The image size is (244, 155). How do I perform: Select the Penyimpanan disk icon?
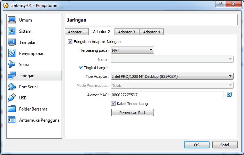[12, 53]
